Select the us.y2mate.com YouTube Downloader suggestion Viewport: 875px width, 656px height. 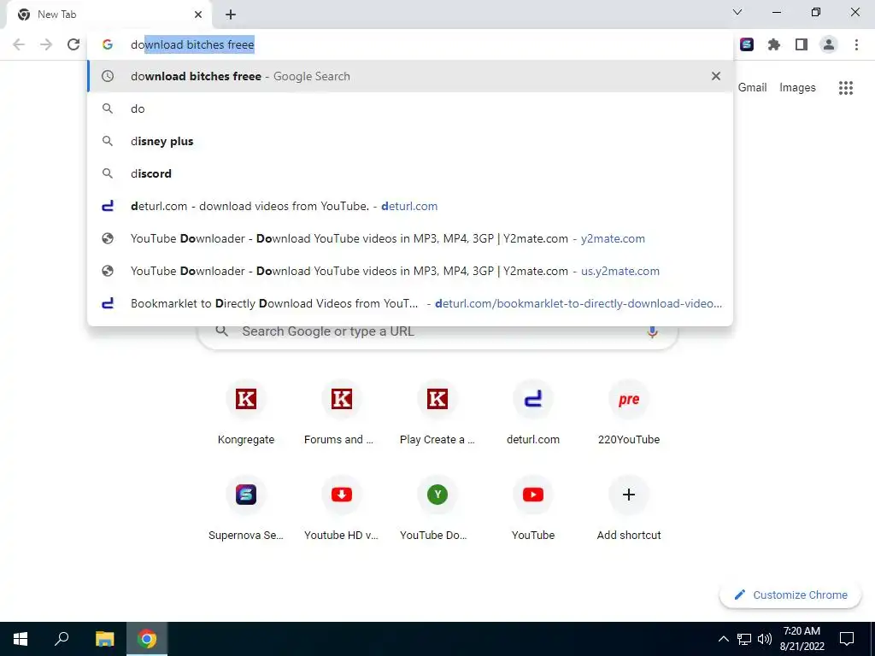410,271
